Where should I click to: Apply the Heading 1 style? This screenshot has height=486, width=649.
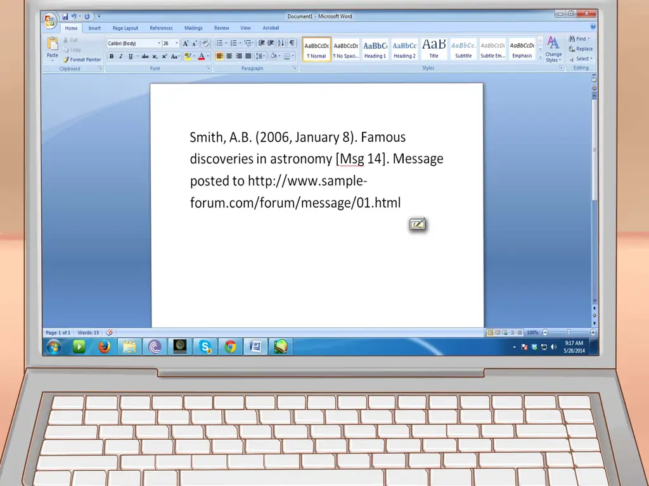(x=375, y=49)
